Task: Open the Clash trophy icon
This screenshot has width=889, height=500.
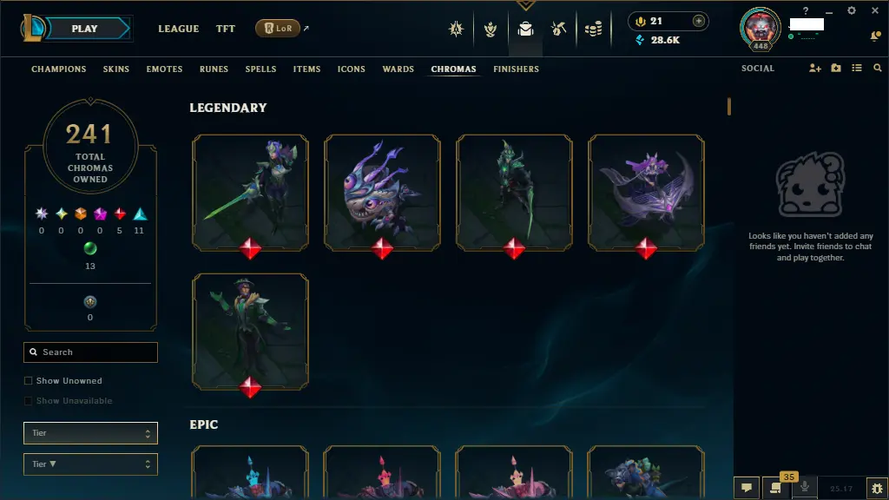Action: pos(491,29)
